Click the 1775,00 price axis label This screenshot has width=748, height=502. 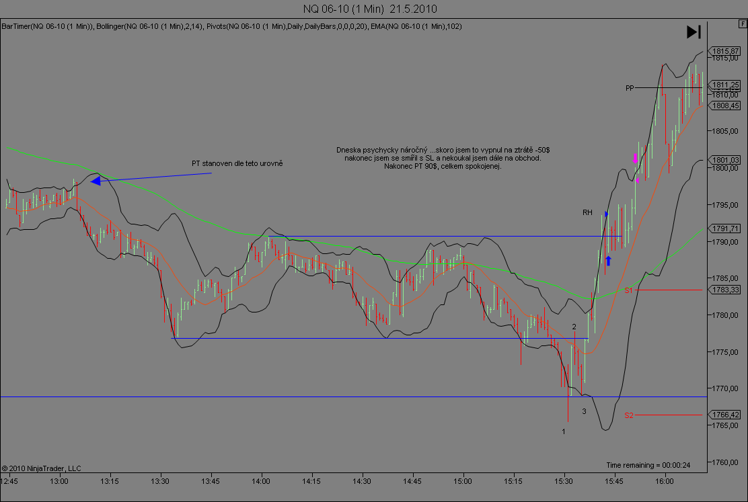[x=725, y=352]
